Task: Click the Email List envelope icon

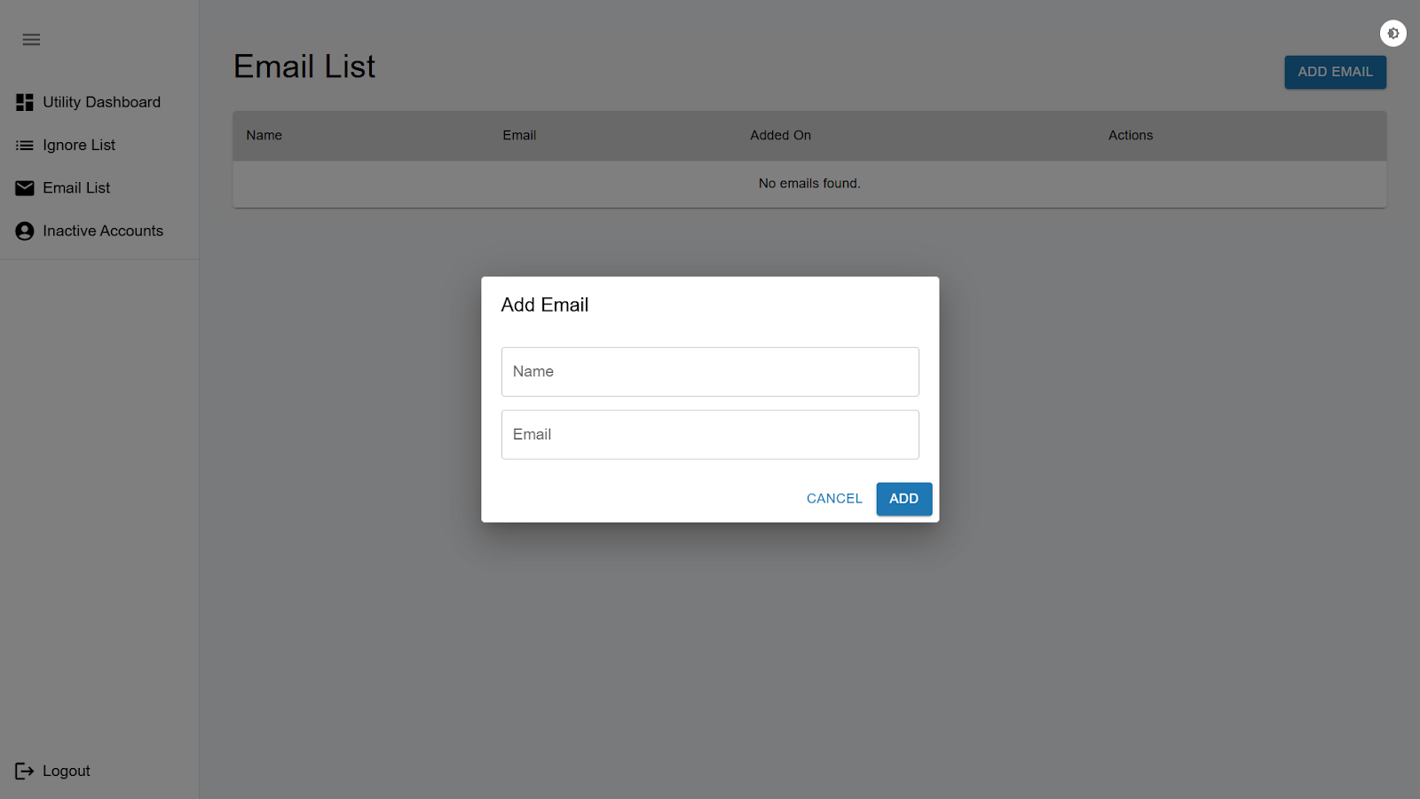Action: pos(25,188)
